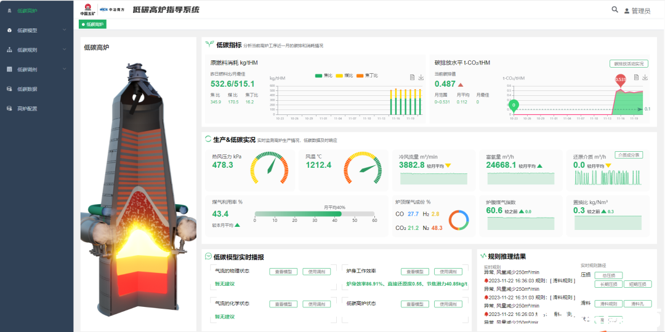665x332 pixels.
Task: Click the red bell at 16:31:03 alert
Action: coord(486,298)
